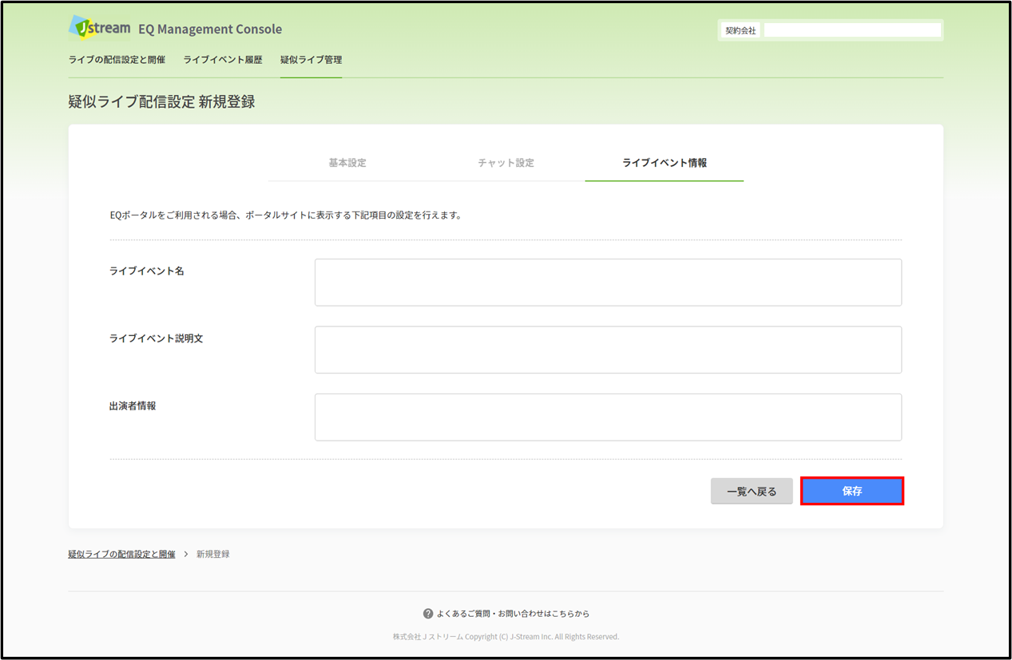Screen dimensions: 1012x660
Task: Click 一覧へ戻る button
Action: (752, 491)
